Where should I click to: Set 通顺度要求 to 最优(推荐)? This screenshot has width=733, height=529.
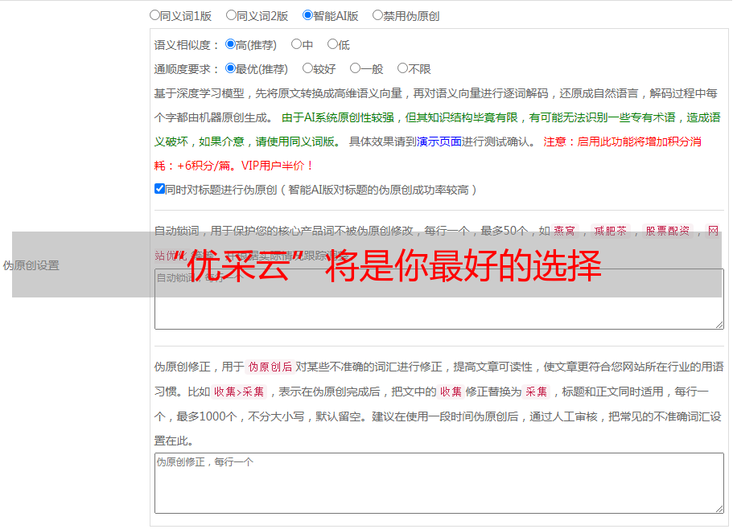(x=230, y=68)
